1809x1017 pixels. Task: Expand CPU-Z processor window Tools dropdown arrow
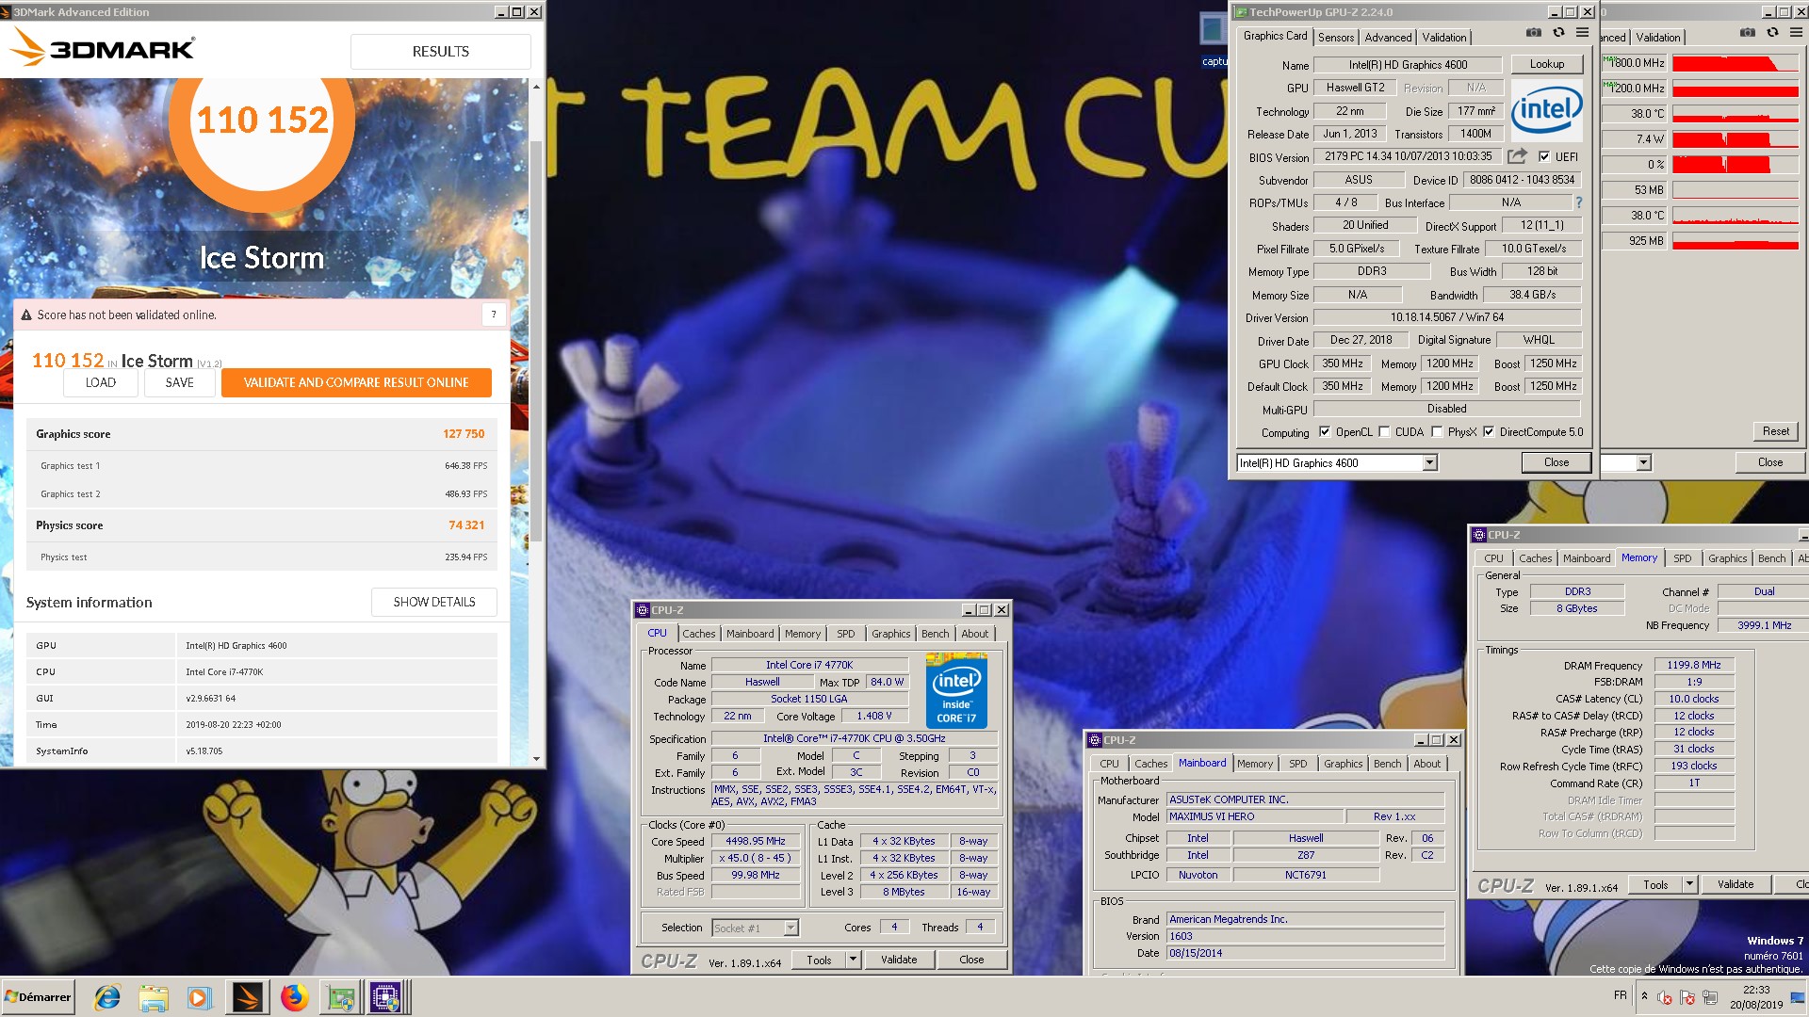(x=853, y=960)
